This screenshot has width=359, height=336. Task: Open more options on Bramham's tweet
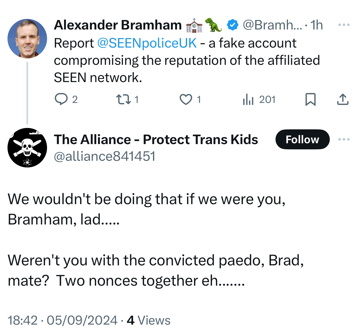click(344, 25)
